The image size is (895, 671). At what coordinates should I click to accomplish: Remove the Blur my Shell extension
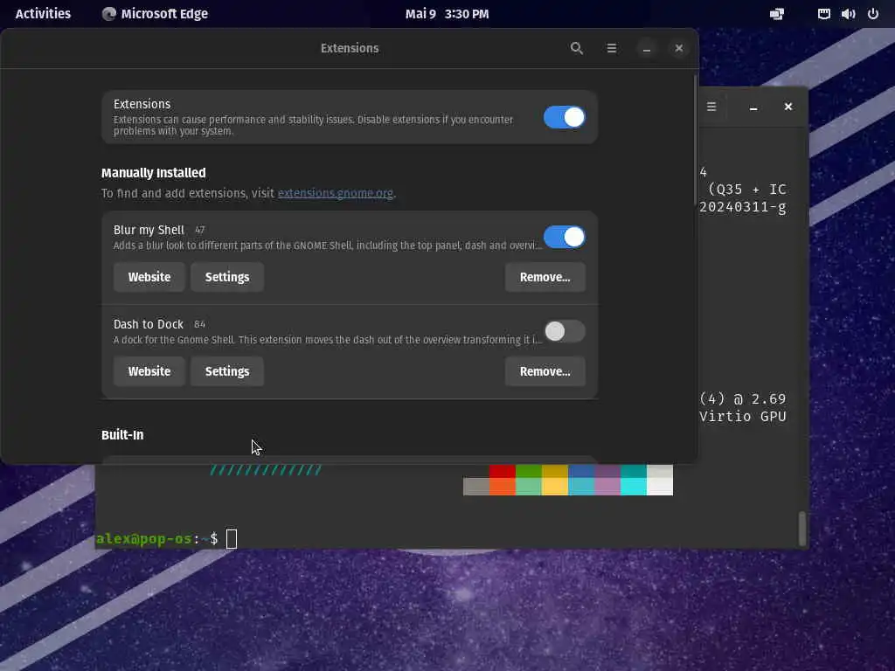[545, 277]
